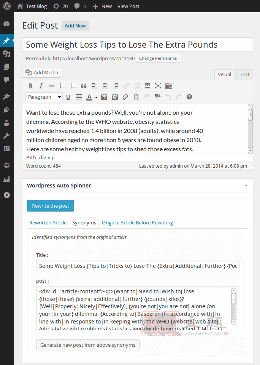The width and height of the screenshot is (260, 365).
Task: Apply the current text color
Action: [89, 97]
